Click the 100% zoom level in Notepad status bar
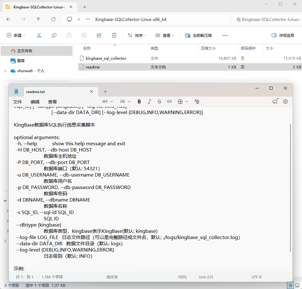This screenshot has width=302, height=289. click(182, 277)
